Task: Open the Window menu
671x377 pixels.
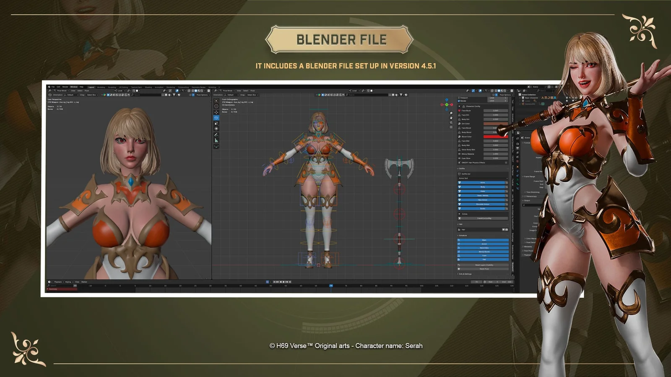Action: [74, 86]
